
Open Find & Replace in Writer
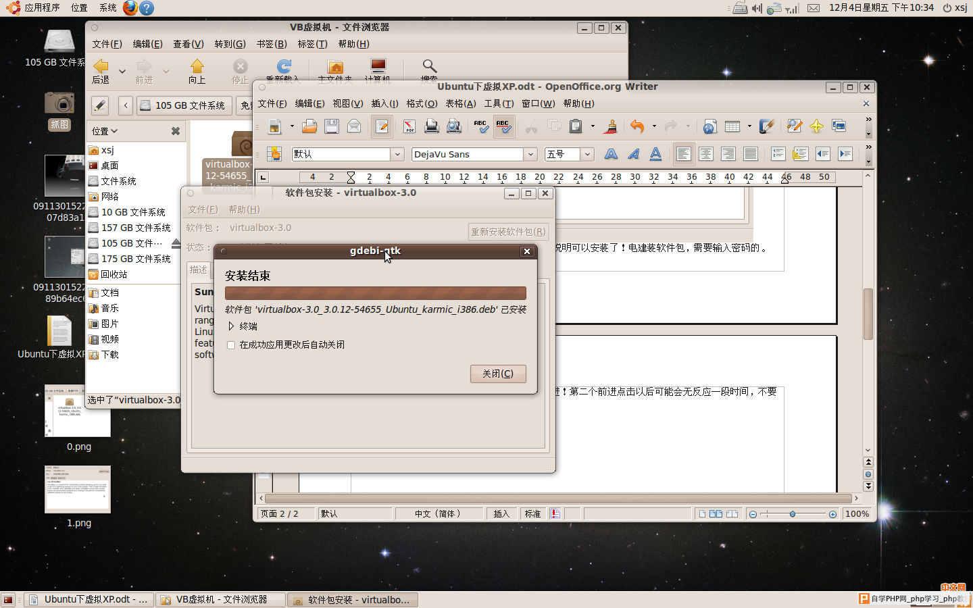click(x=795, y=126)
